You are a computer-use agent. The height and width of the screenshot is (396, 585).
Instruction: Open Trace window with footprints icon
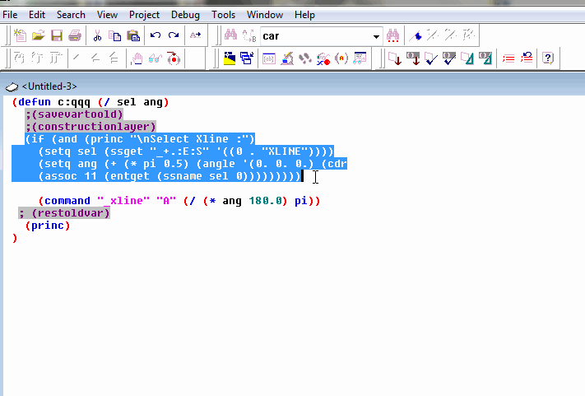[x=305, y=58]
